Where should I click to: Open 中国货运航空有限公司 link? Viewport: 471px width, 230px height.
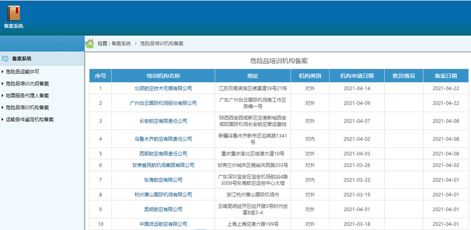tap(163, 224)
